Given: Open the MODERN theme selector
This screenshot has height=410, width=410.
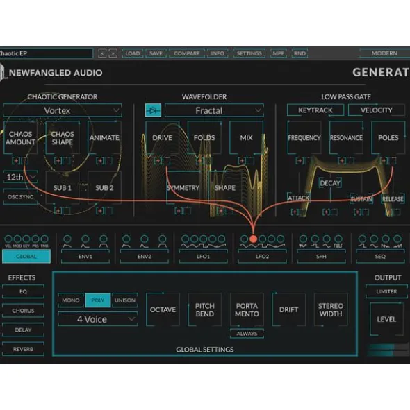Looking at the screenshot, I should [x=384, y=53].
